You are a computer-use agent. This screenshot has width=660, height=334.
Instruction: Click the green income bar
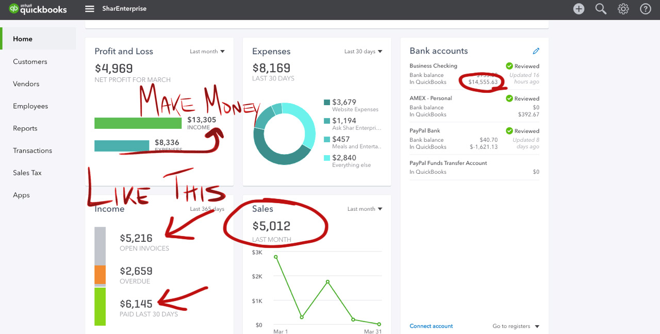pyautogui.click(x=138, y=123)
